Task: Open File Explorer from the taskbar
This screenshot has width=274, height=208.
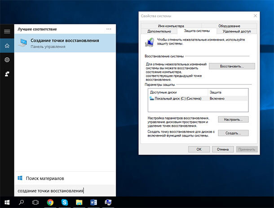Action: pos(79,203)
